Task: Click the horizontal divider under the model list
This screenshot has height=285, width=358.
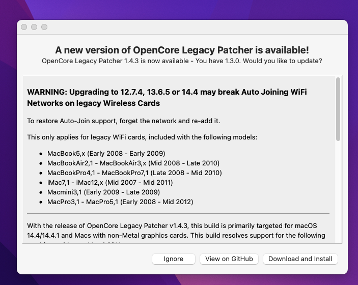Action: [x=178, y=213]
